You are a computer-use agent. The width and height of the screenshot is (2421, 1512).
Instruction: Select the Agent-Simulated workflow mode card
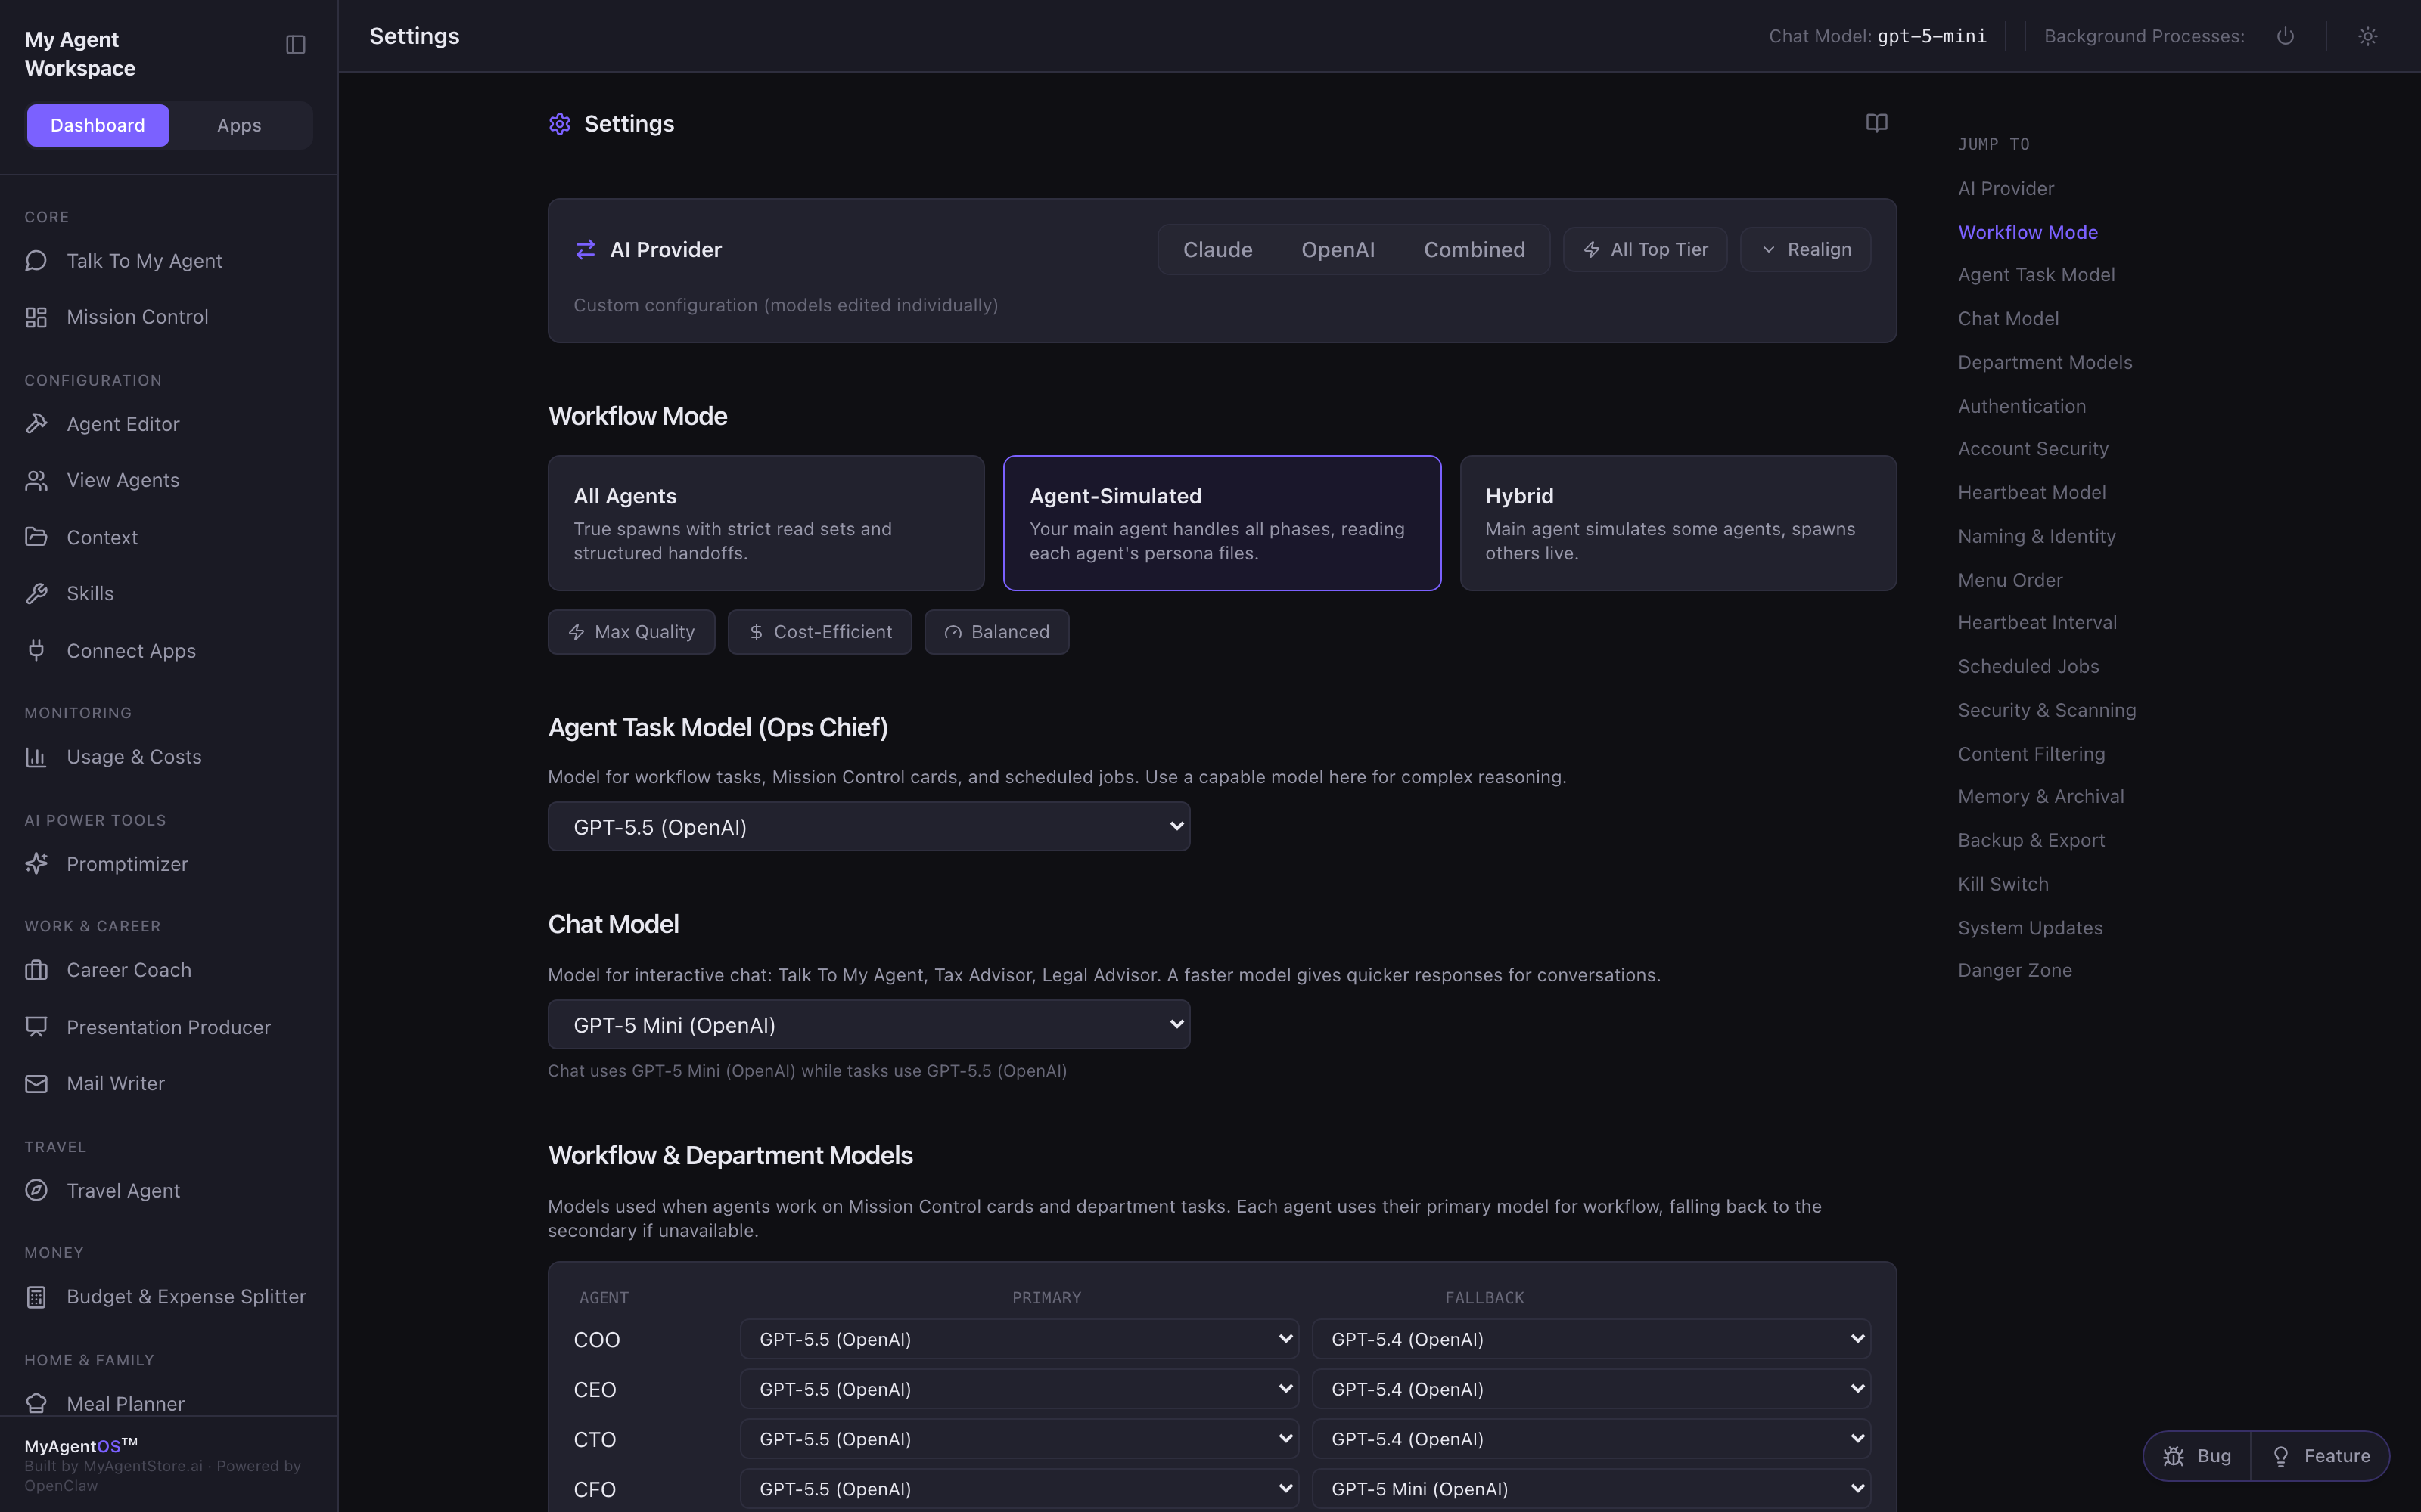pyautogui.click(x=1223, y=524)
